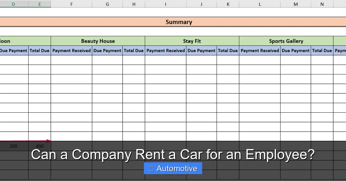Click the Payment Received header under Beauty House
This screenshot has height=181, width=346.
pos(71,51)
